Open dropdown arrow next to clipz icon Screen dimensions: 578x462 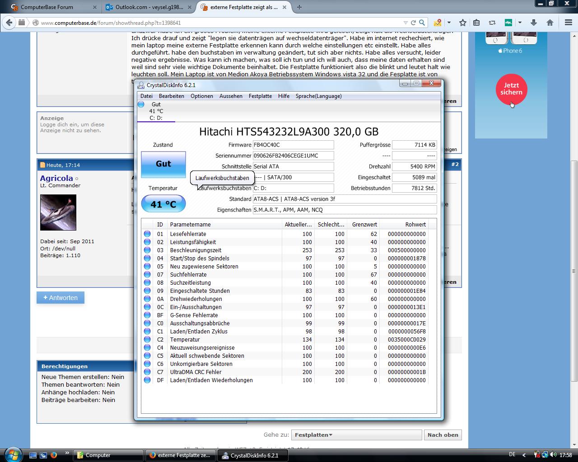click(x=520, y=23)
